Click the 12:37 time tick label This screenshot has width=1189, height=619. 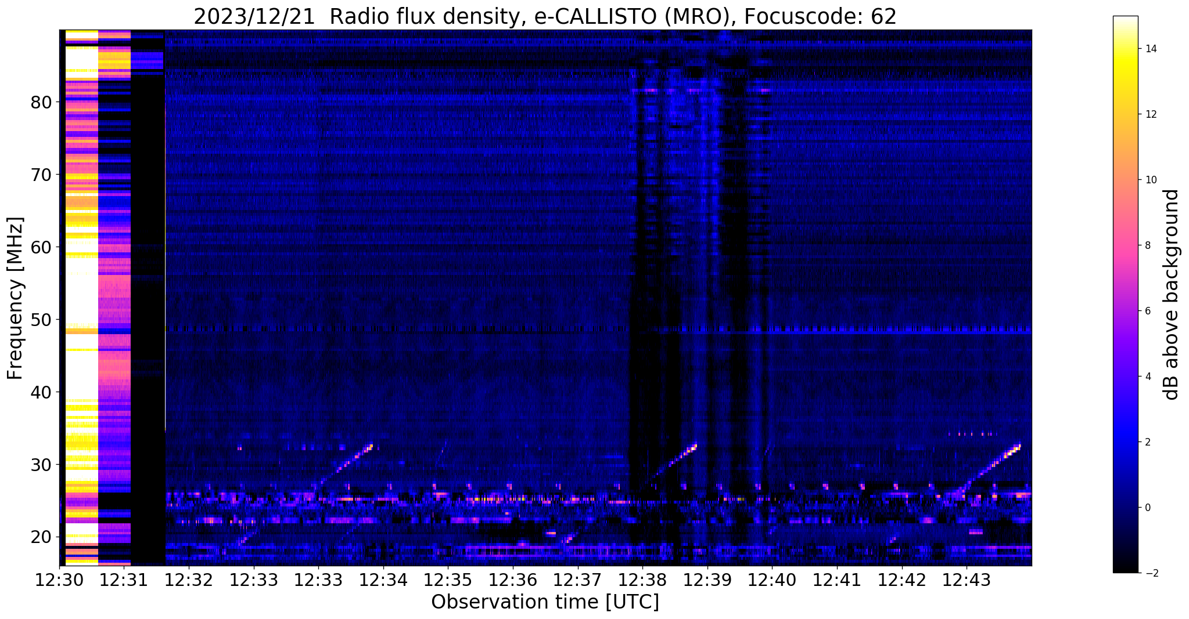tap(577, 580)
